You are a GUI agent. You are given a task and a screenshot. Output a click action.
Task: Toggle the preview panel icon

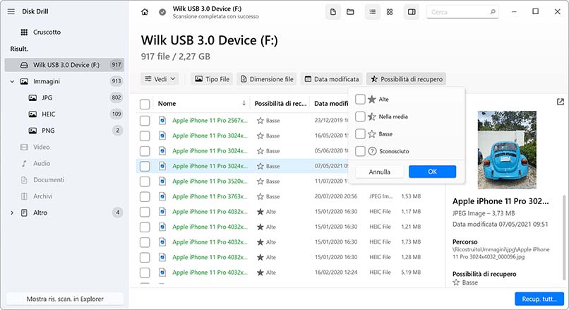(412, 12)
